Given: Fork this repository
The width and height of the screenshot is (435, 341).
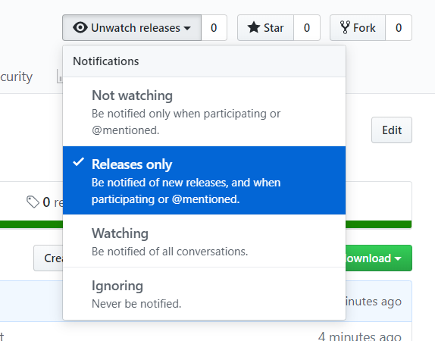Looking at the screenshot, I should (358, 28).
